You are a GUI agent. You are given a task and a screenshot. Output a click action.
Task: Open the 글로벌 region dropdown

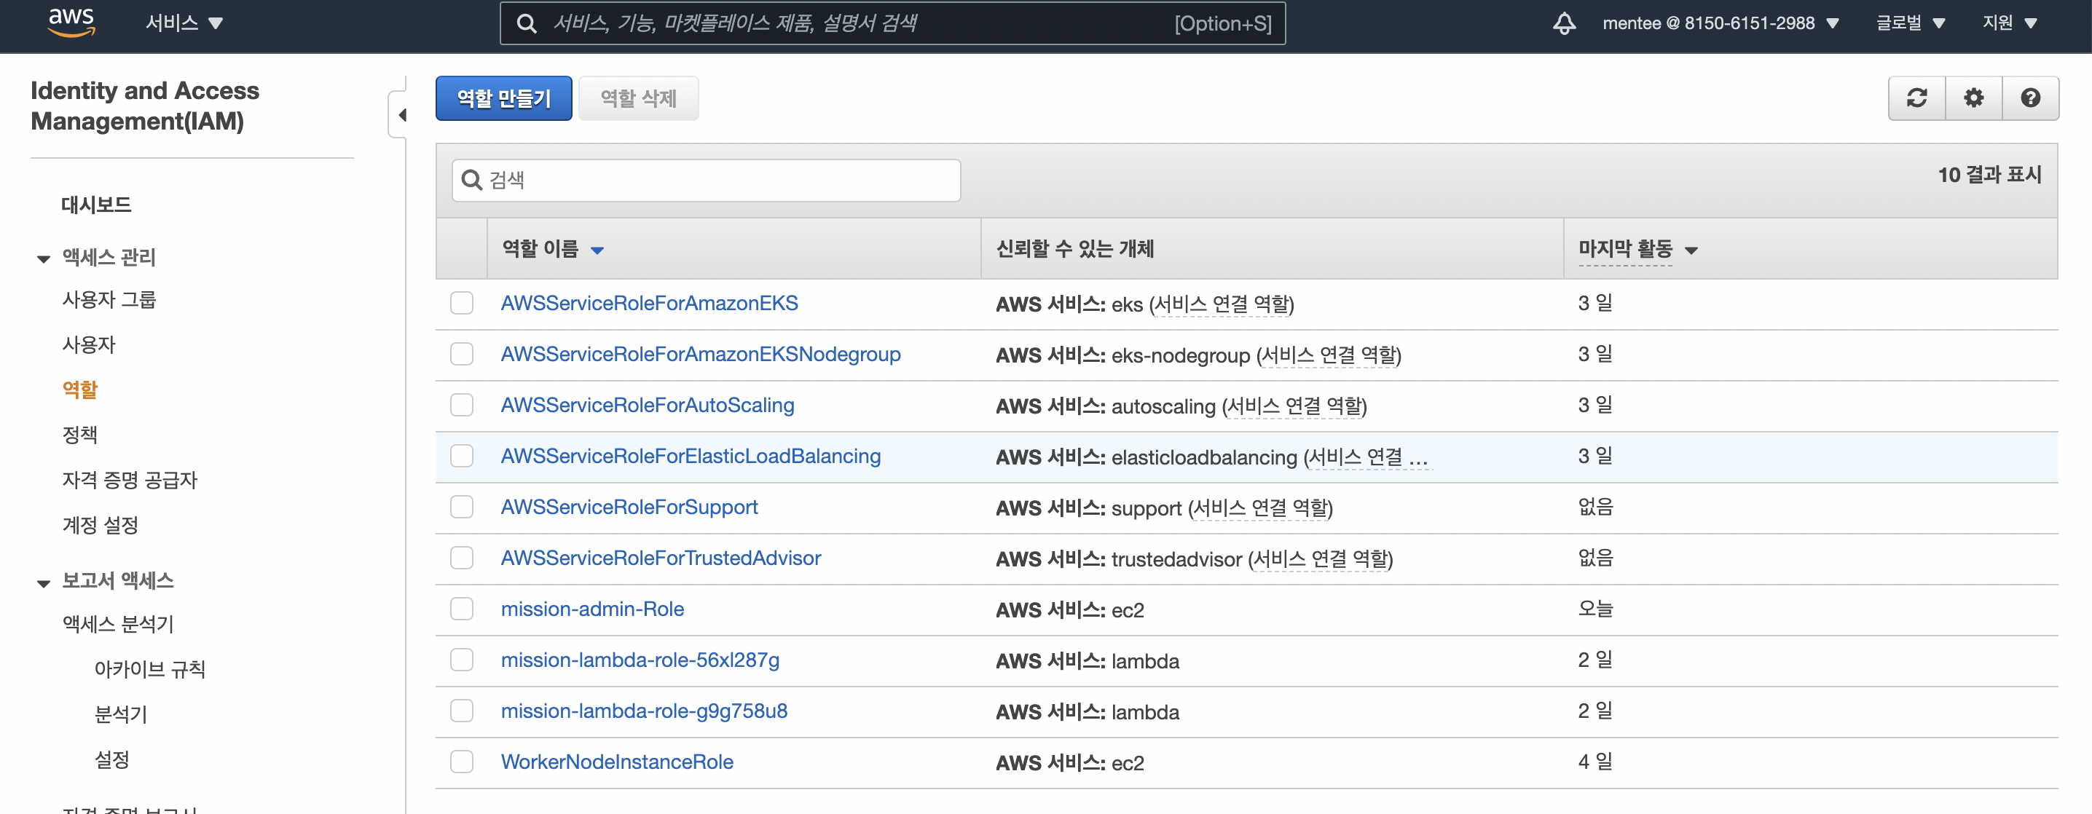[1910, 23]
